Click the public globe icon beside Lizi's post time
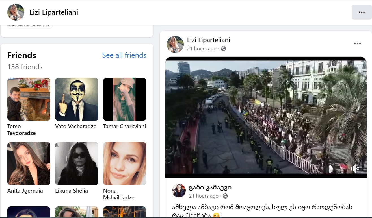372x218 pixels. tap(223, 49)
